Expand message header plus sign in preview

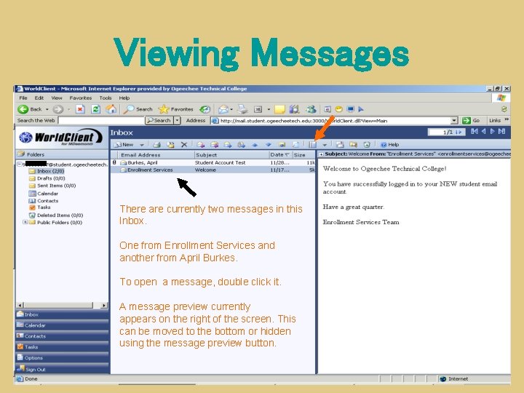[321, 154]
